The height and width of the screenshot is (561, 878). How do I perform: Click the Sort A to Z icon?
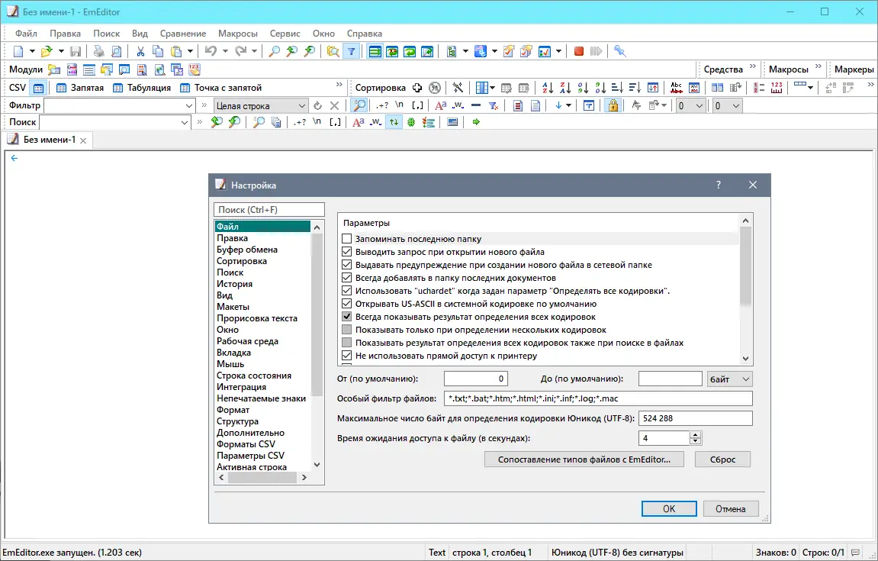pos(548,88)
